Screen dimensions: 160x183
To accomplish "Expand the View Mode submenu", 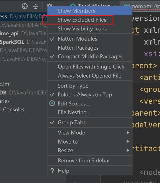I will coord(90,133).
